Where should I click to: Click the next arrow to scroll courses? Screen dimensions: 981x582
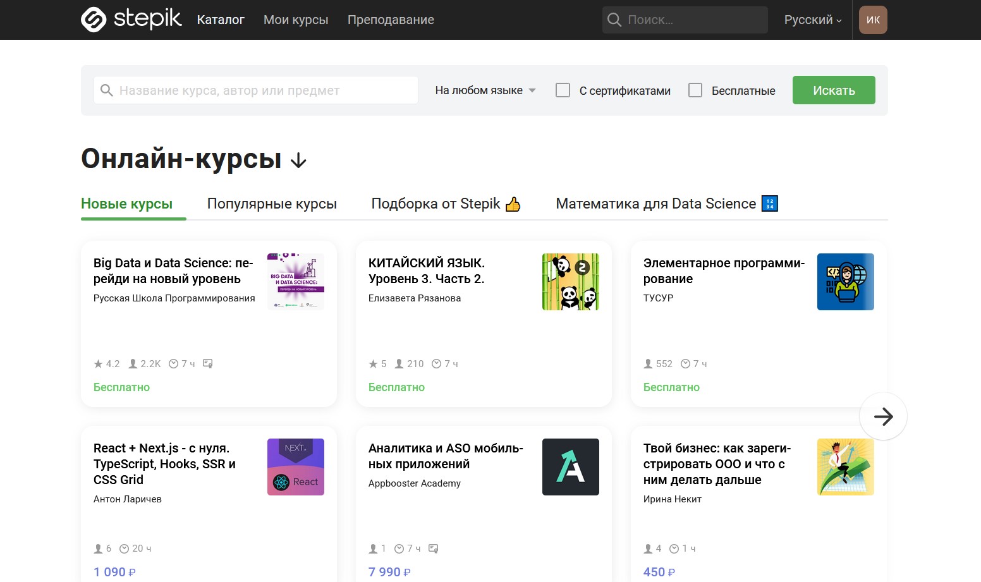pyautogui.click(x=883, y=416)
